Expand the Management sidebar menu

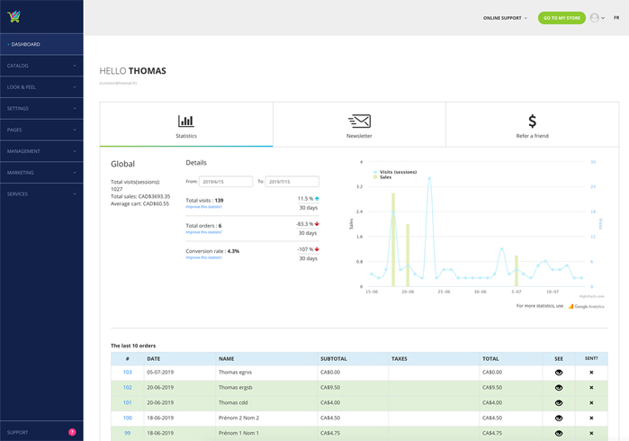pos(41,151)
